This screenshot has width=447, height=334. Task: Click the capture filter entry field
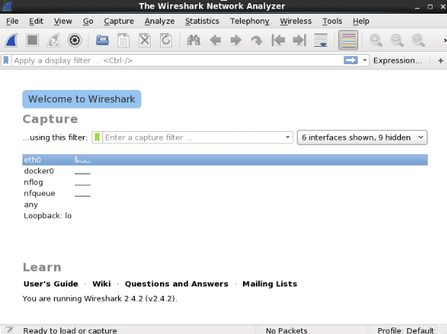coord(193,137)
